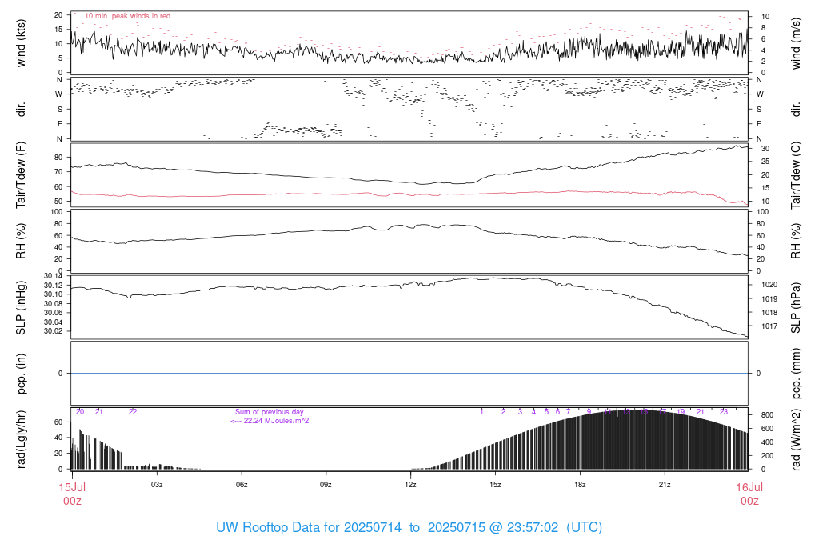Select the "1018" hPa tick value
The width and height of the screenshot is (819, 560).
769,312
